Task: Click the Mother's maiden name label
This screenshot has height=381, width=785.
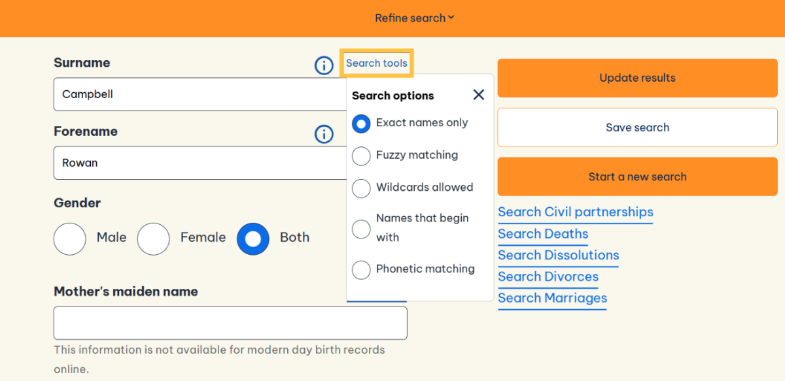Action: tap(126, 291)
